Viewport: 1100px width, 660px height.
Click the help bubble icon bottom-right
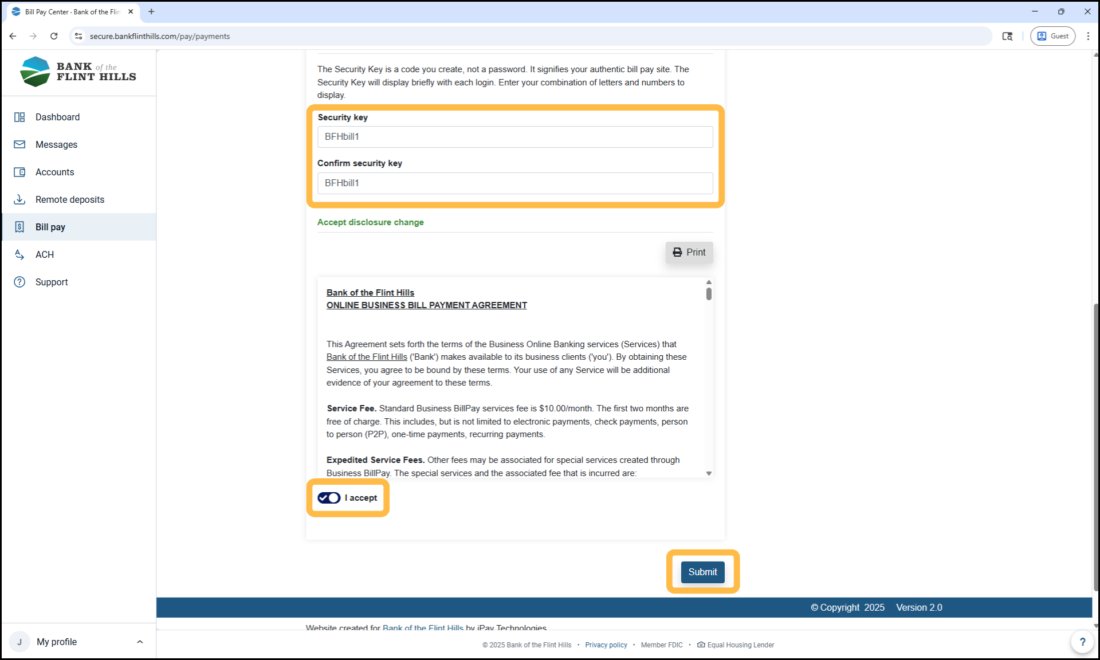point(1082,642)
